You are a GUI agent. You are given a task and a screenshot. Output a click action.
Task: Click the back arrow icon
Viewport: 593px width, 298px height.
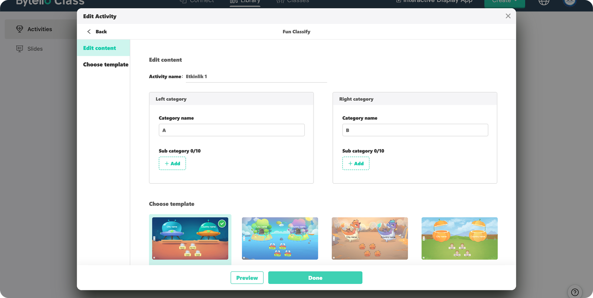click(x=89, y=31)
